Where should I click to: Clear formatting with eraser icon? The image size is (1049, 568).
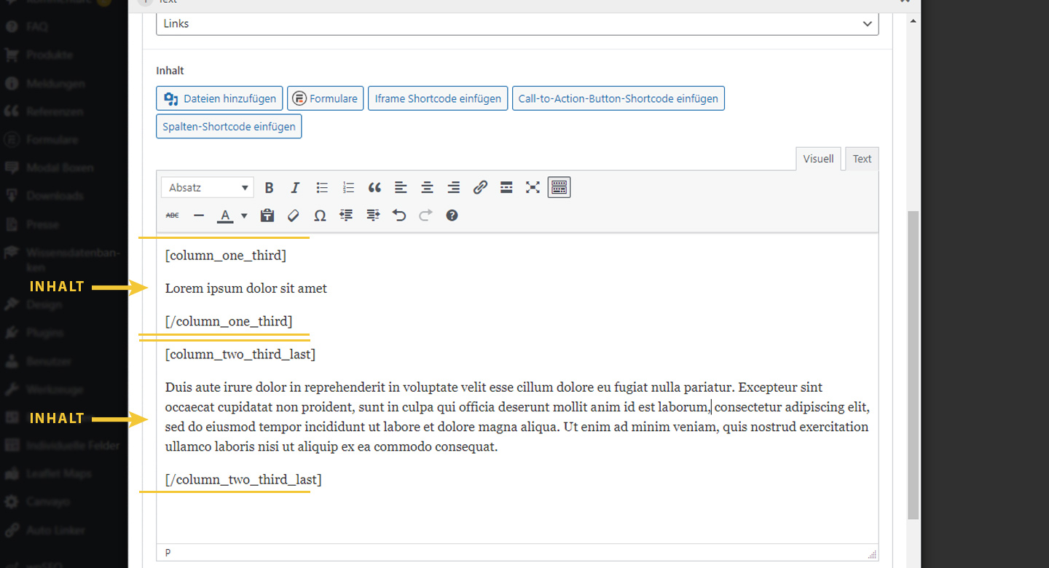293,216
